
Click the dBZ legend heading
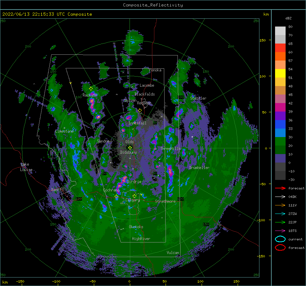coord(288,18)
